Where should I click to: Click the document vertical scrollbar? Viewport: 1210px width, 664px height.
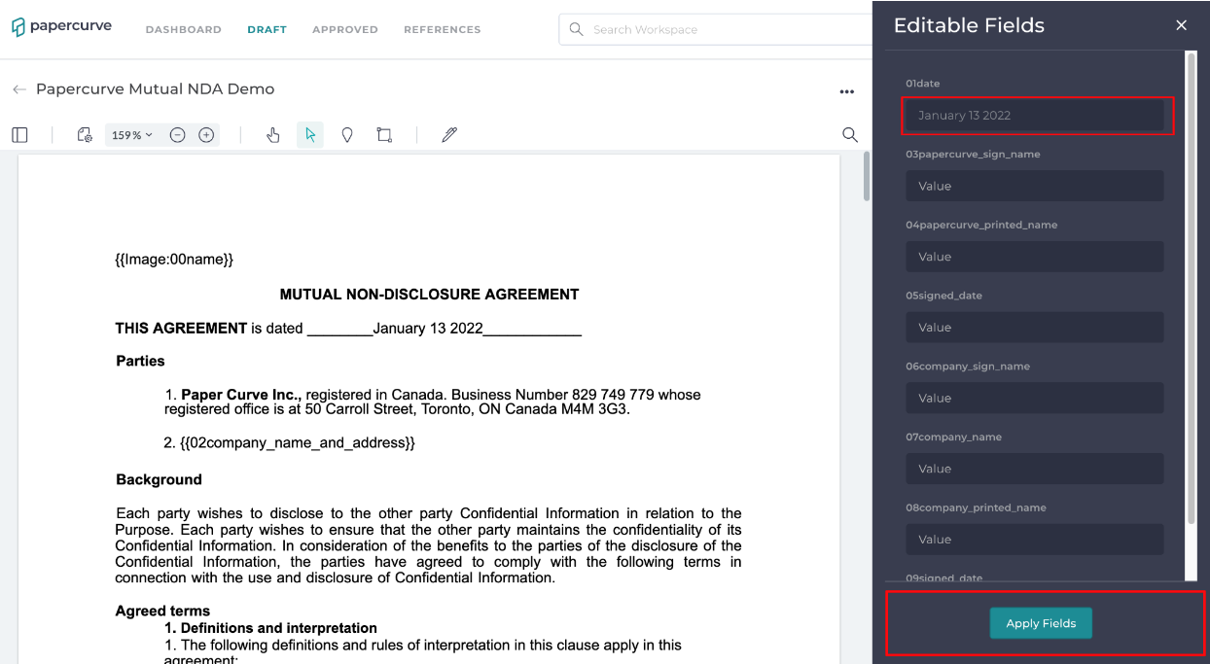pyautogui.click(x=867, y=177)
